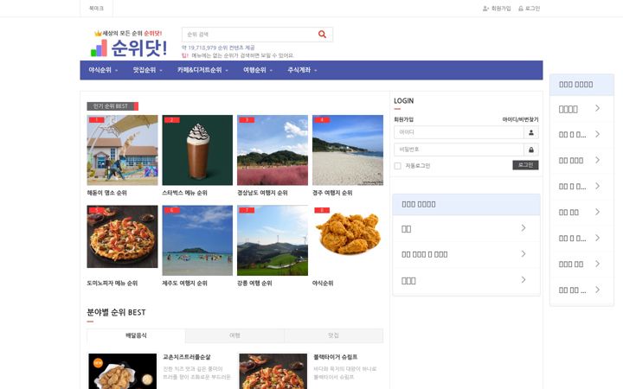Open the 도미노피자 메뉴 순위 pizza thumbnail
Image resolution: width=623 pixels, height=389 pixels.
tap(122, 237)
